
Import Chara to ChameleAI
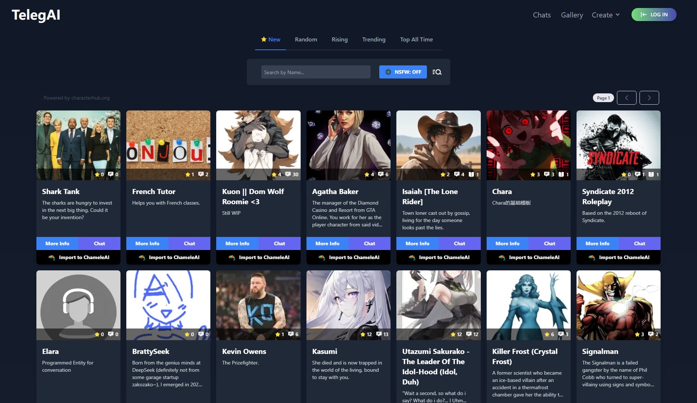(x=528, y=257)
